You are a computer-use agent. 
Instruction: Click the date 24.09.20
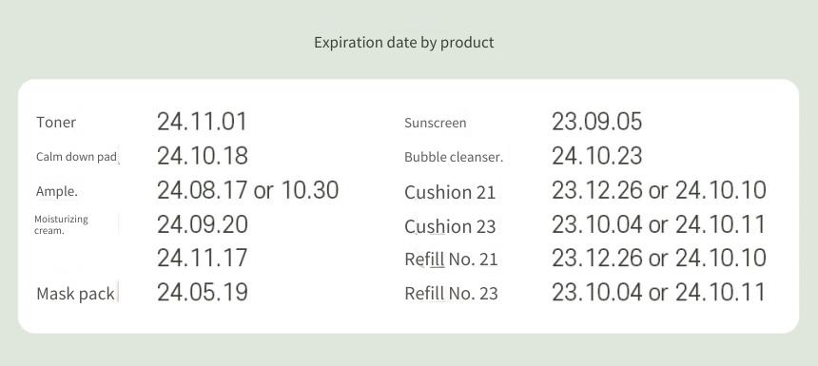tap(203, 224)
